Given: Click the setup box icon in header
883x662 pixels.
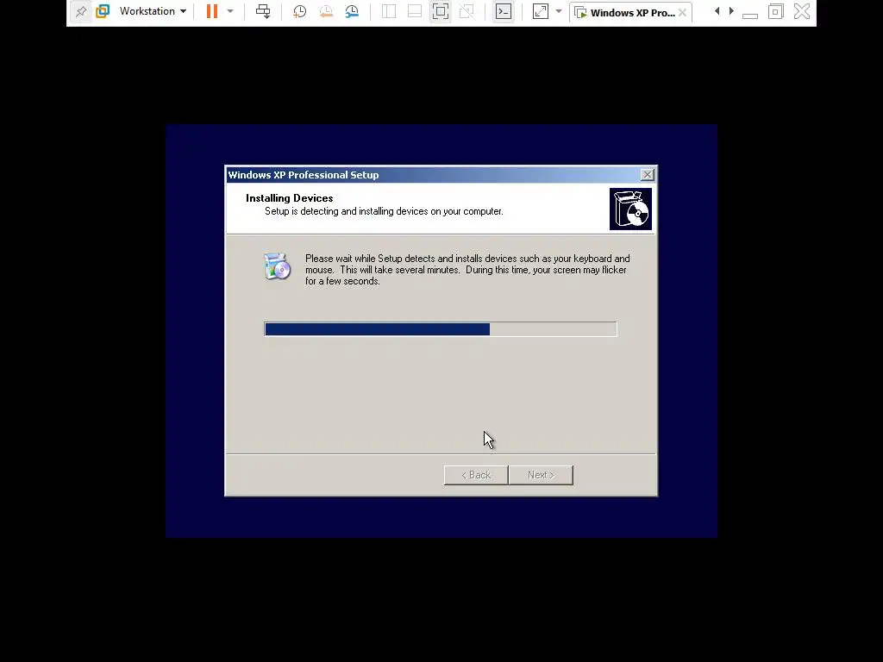Looking at the screenshot, I should point(630,209).
